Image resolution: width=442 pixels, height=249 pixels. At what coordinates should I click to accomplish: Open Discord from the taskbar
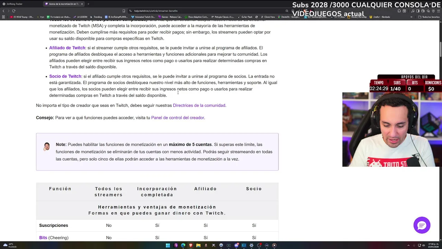tap(236, 245)
